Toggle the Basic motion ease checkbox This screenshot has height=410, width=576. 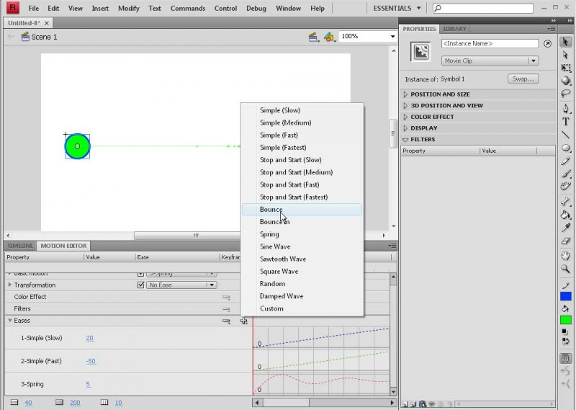click(x=141, y=274)
